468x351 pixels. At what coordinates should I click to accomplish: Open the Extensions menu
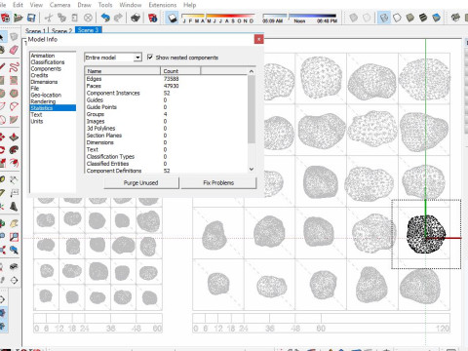click(163, 5)
